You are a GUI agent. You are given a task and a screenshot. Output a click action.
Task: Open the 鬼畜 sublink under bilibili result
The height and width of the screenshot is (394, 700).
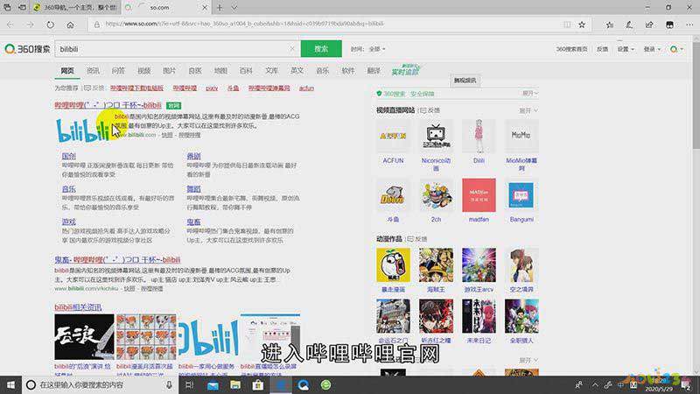(193, 222)
